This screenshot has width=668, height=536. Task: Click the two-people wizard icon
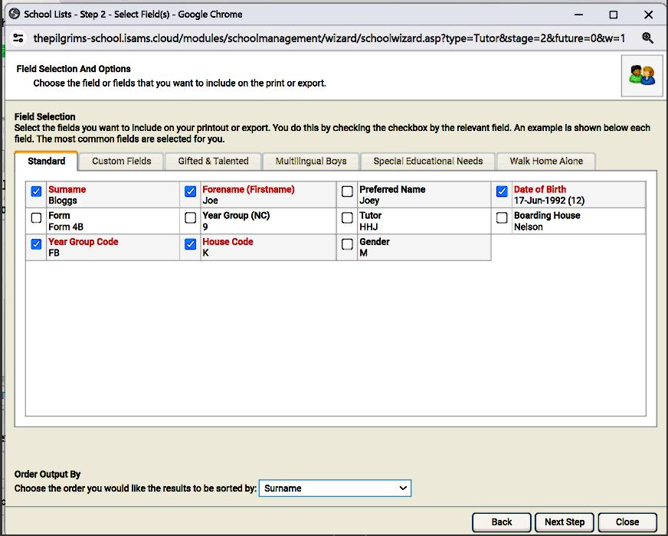click(x=641, y=75)
